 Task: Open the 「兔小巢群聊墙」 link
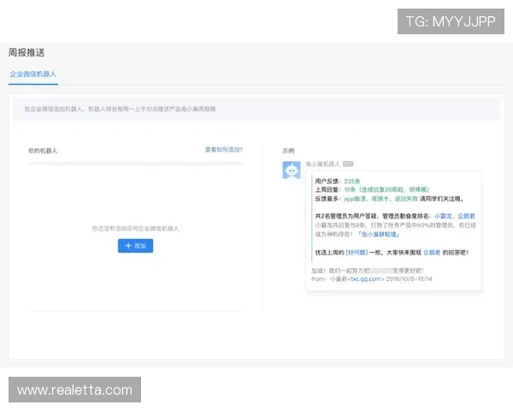379,235
